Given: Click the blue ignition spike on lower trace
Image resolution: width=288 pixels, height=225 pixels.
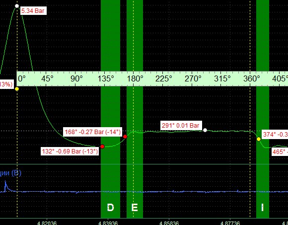Looking at the screenshot, I should coord(5,185).
